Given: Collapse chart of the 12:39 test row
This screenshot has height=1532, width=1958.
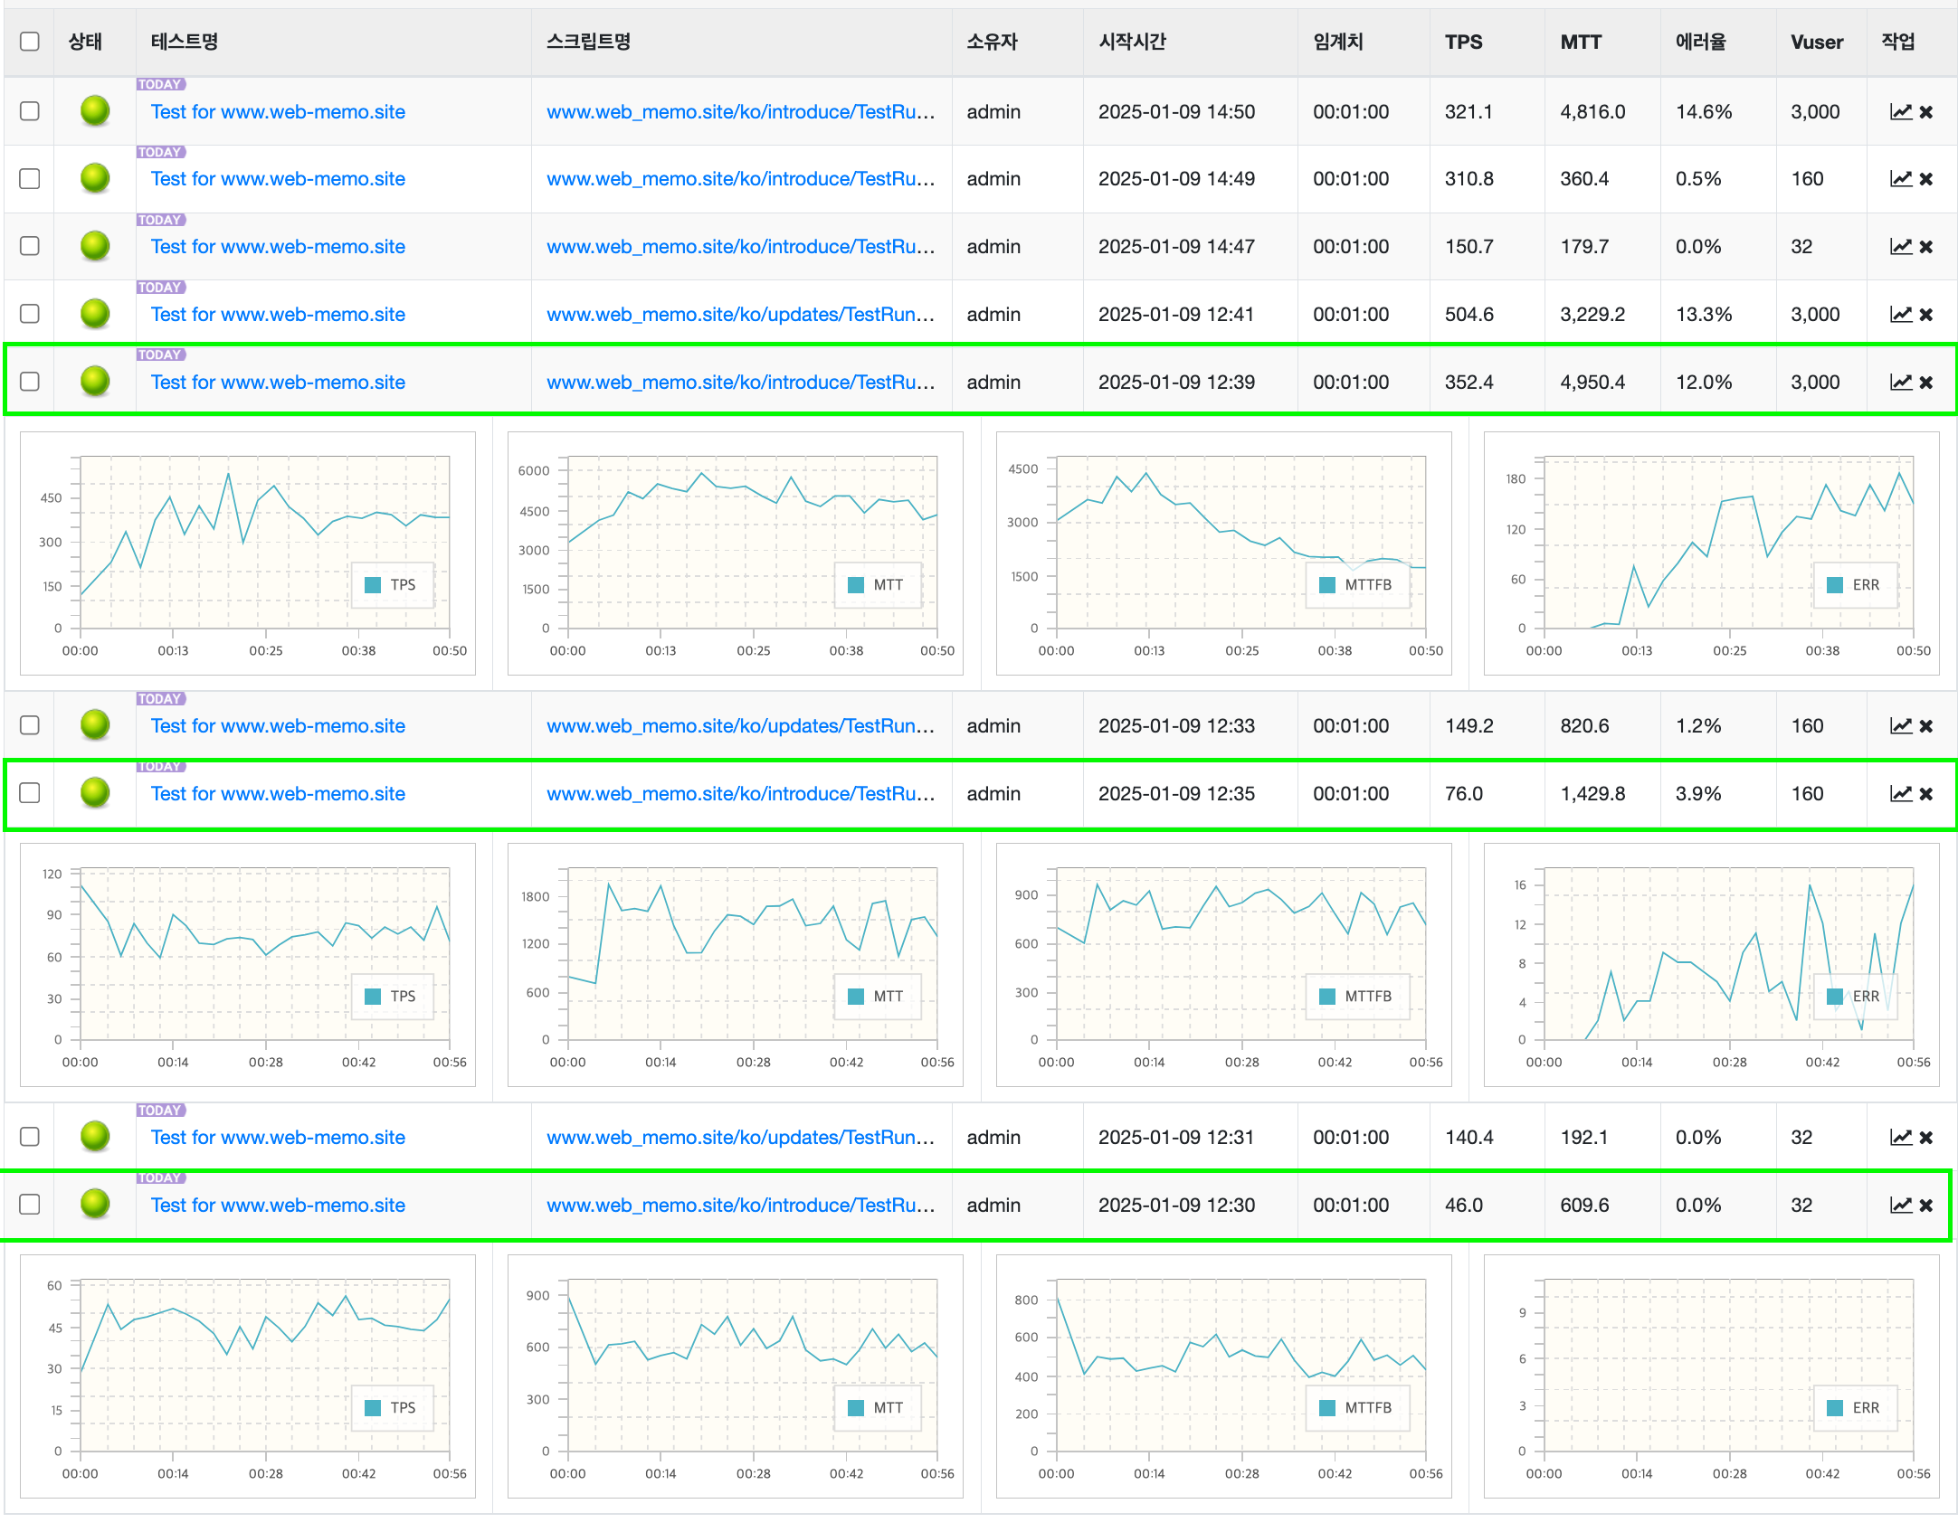Looking at the screenshot, I should click(1901, 383).
